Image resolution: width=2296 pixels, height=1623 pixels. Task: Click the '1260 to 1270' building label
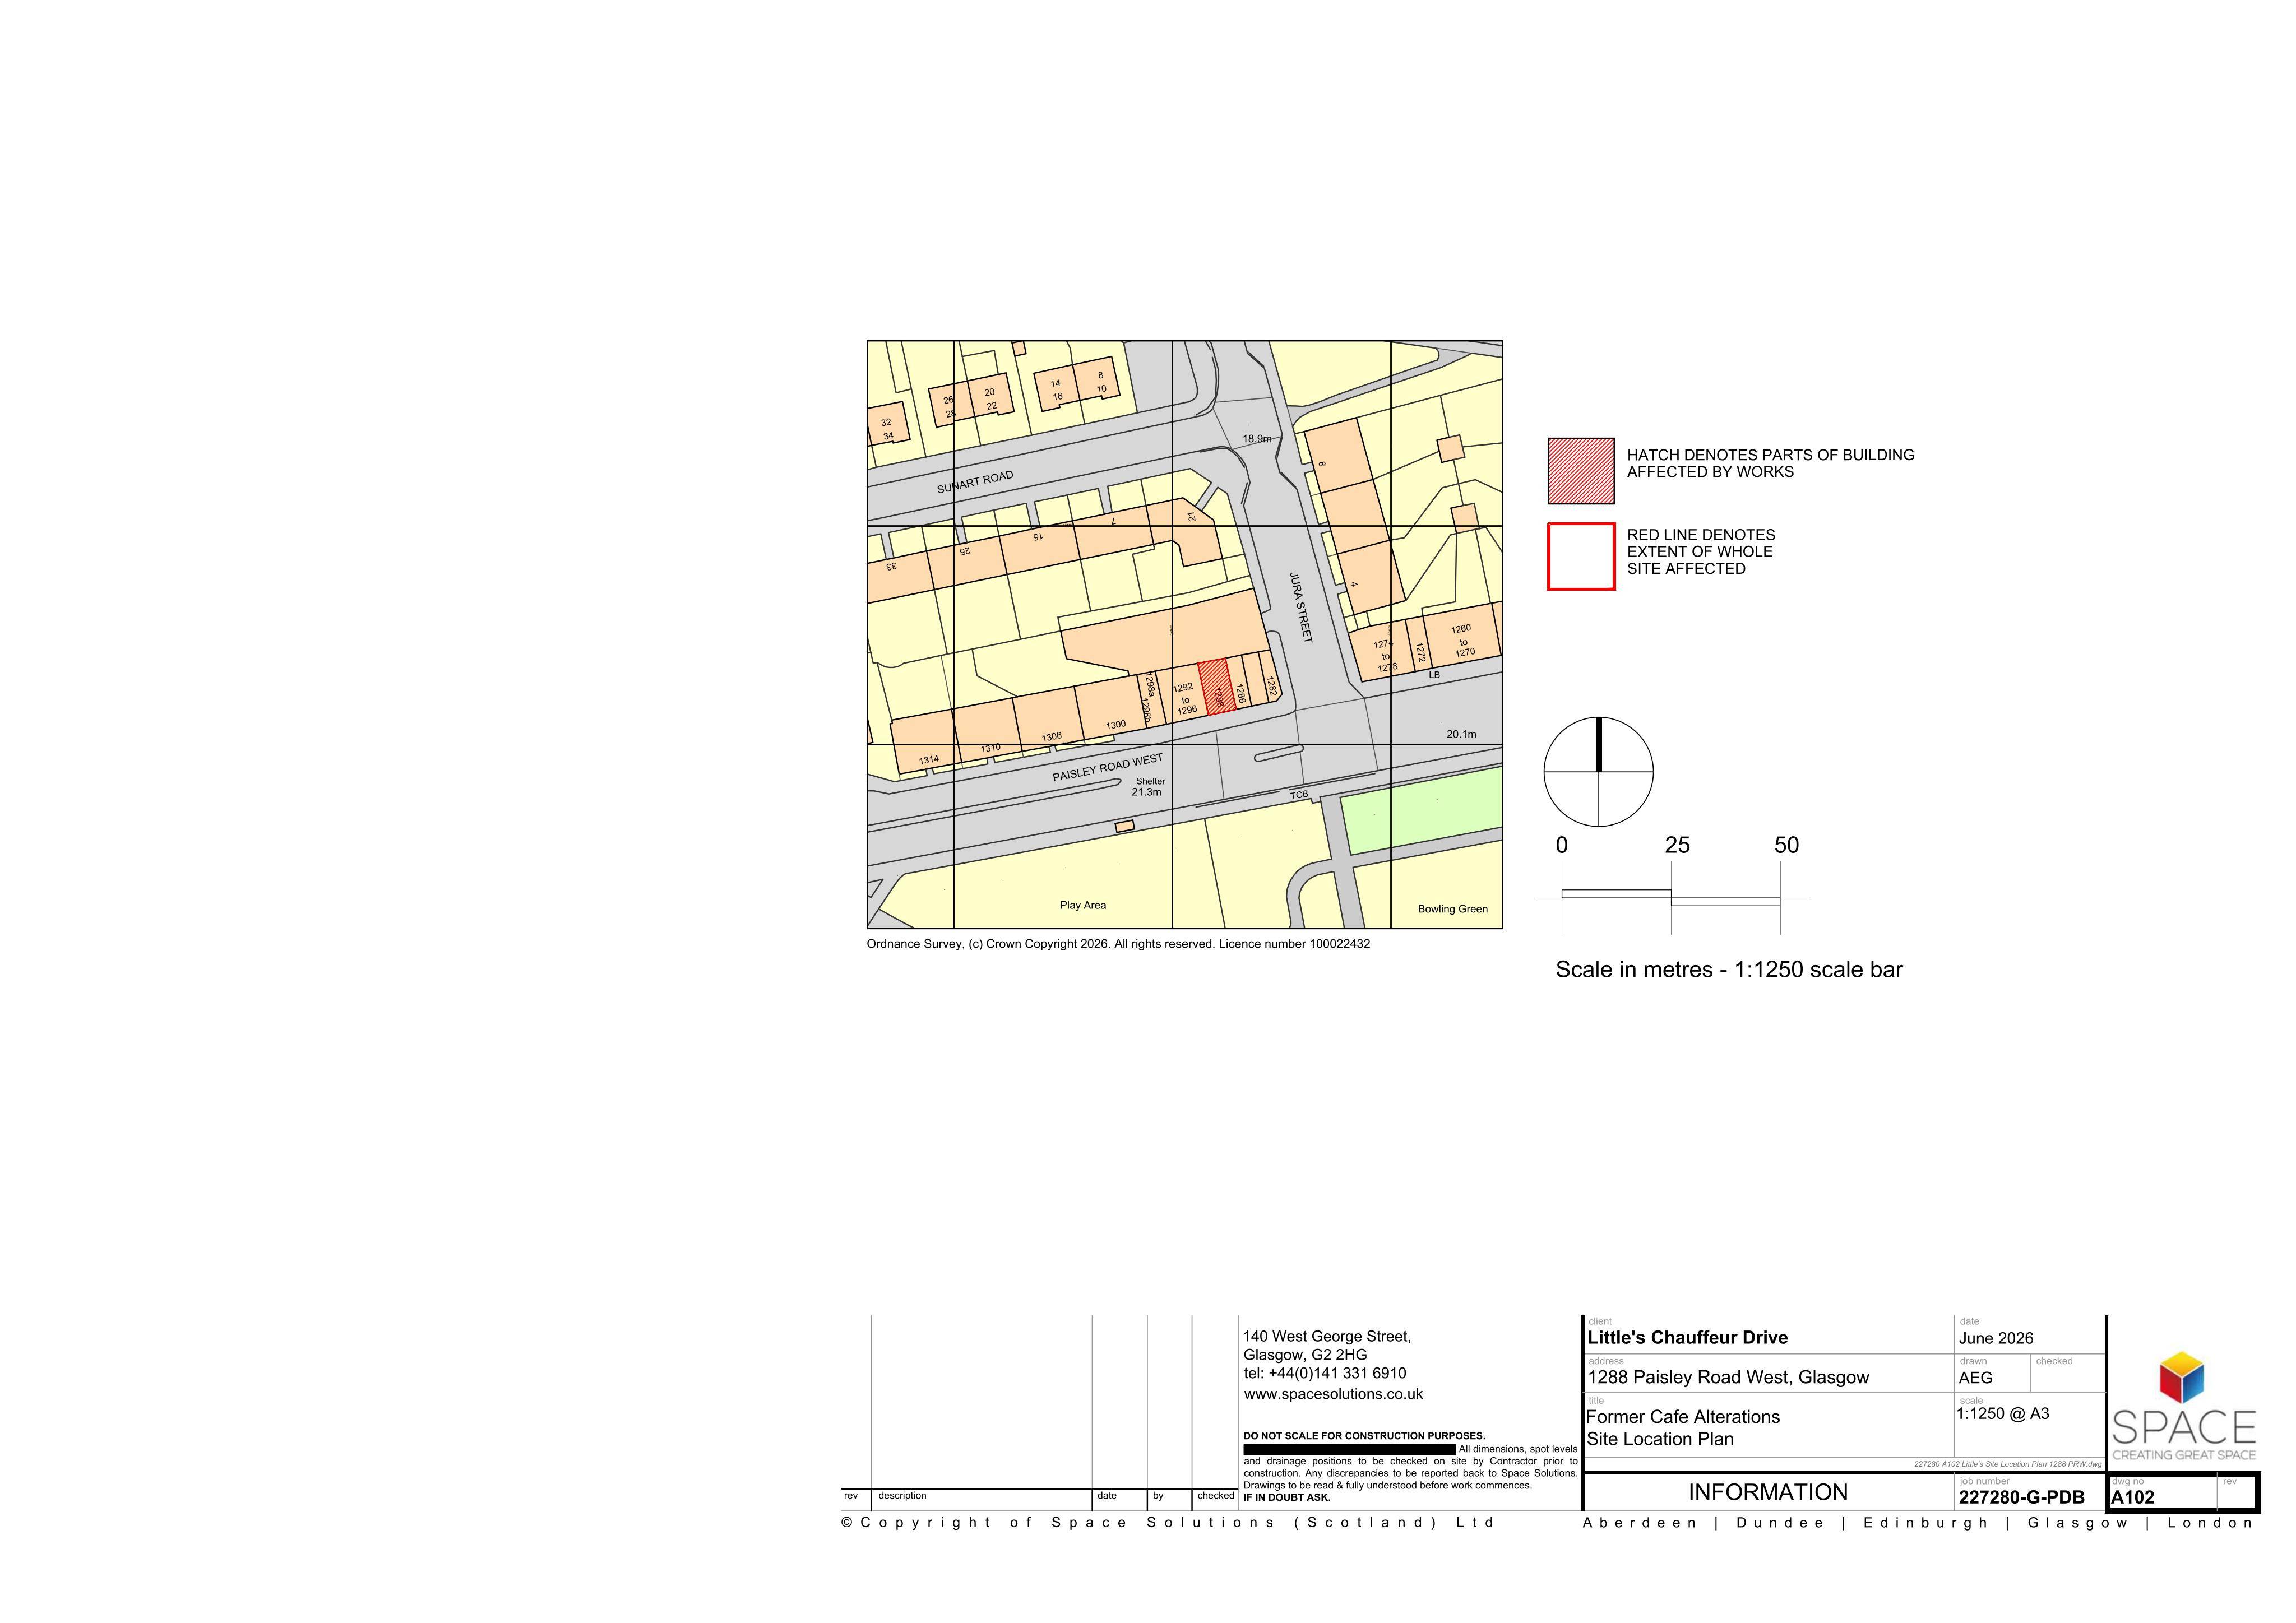(1463, 641)
